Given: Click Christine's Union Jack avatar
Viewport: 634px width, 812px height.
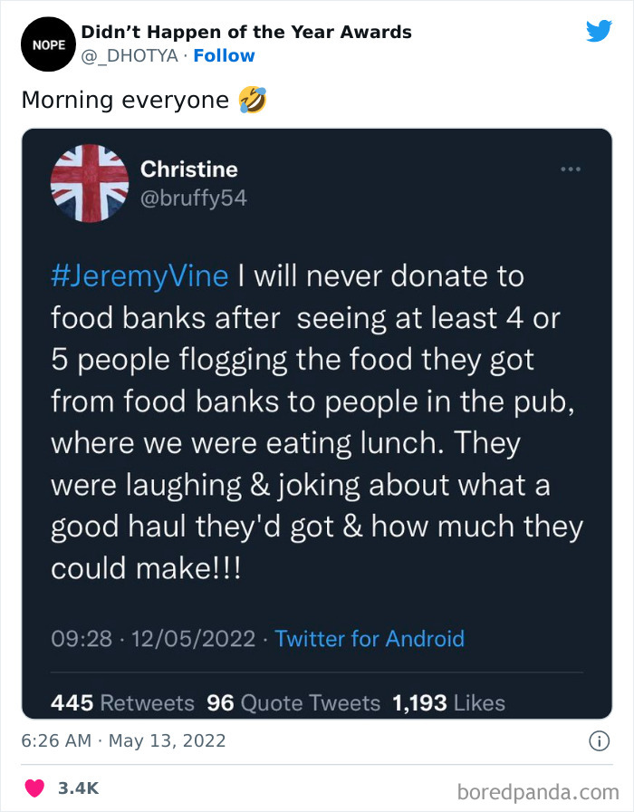Looking at the screenshot, I should point(89,184).
